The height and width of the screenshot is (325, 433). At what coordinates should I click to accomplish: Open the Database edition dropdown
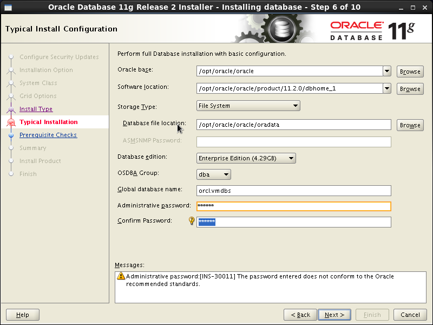pyautogui.click(x=246, y=158)
